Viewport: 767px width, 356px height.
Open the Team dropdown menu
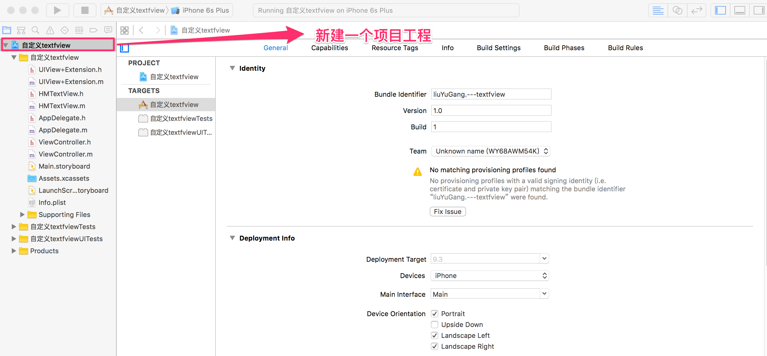[490, 151]
